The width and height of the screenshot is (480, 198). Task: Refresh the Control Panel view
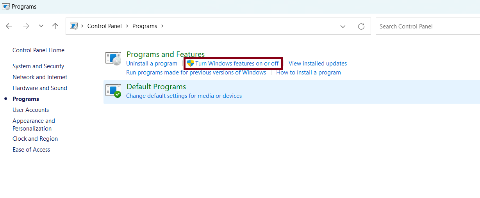tap(361, 27)
